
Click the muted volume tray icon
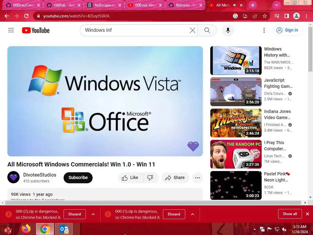coord(284,229)
